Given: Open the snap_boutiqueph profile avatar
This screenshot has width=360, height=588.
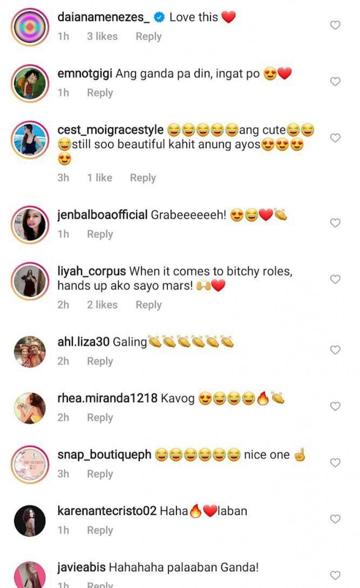Looking at the screenshot, I should (30, 465).
